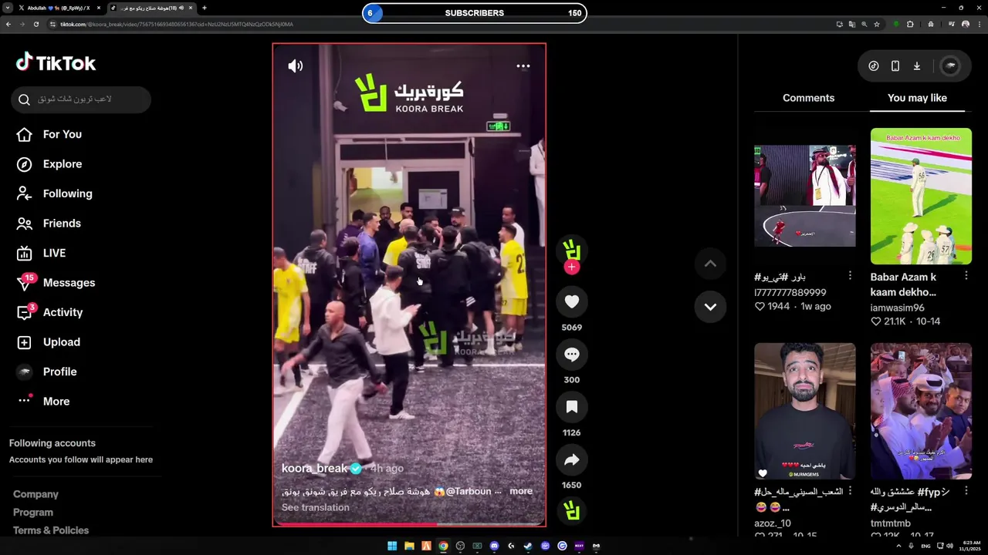Image resolution: width=988 pixels, height=555 pixels.
Task: Expand caption with the more link
Action: pyautogui.click(x=521, y=491)
